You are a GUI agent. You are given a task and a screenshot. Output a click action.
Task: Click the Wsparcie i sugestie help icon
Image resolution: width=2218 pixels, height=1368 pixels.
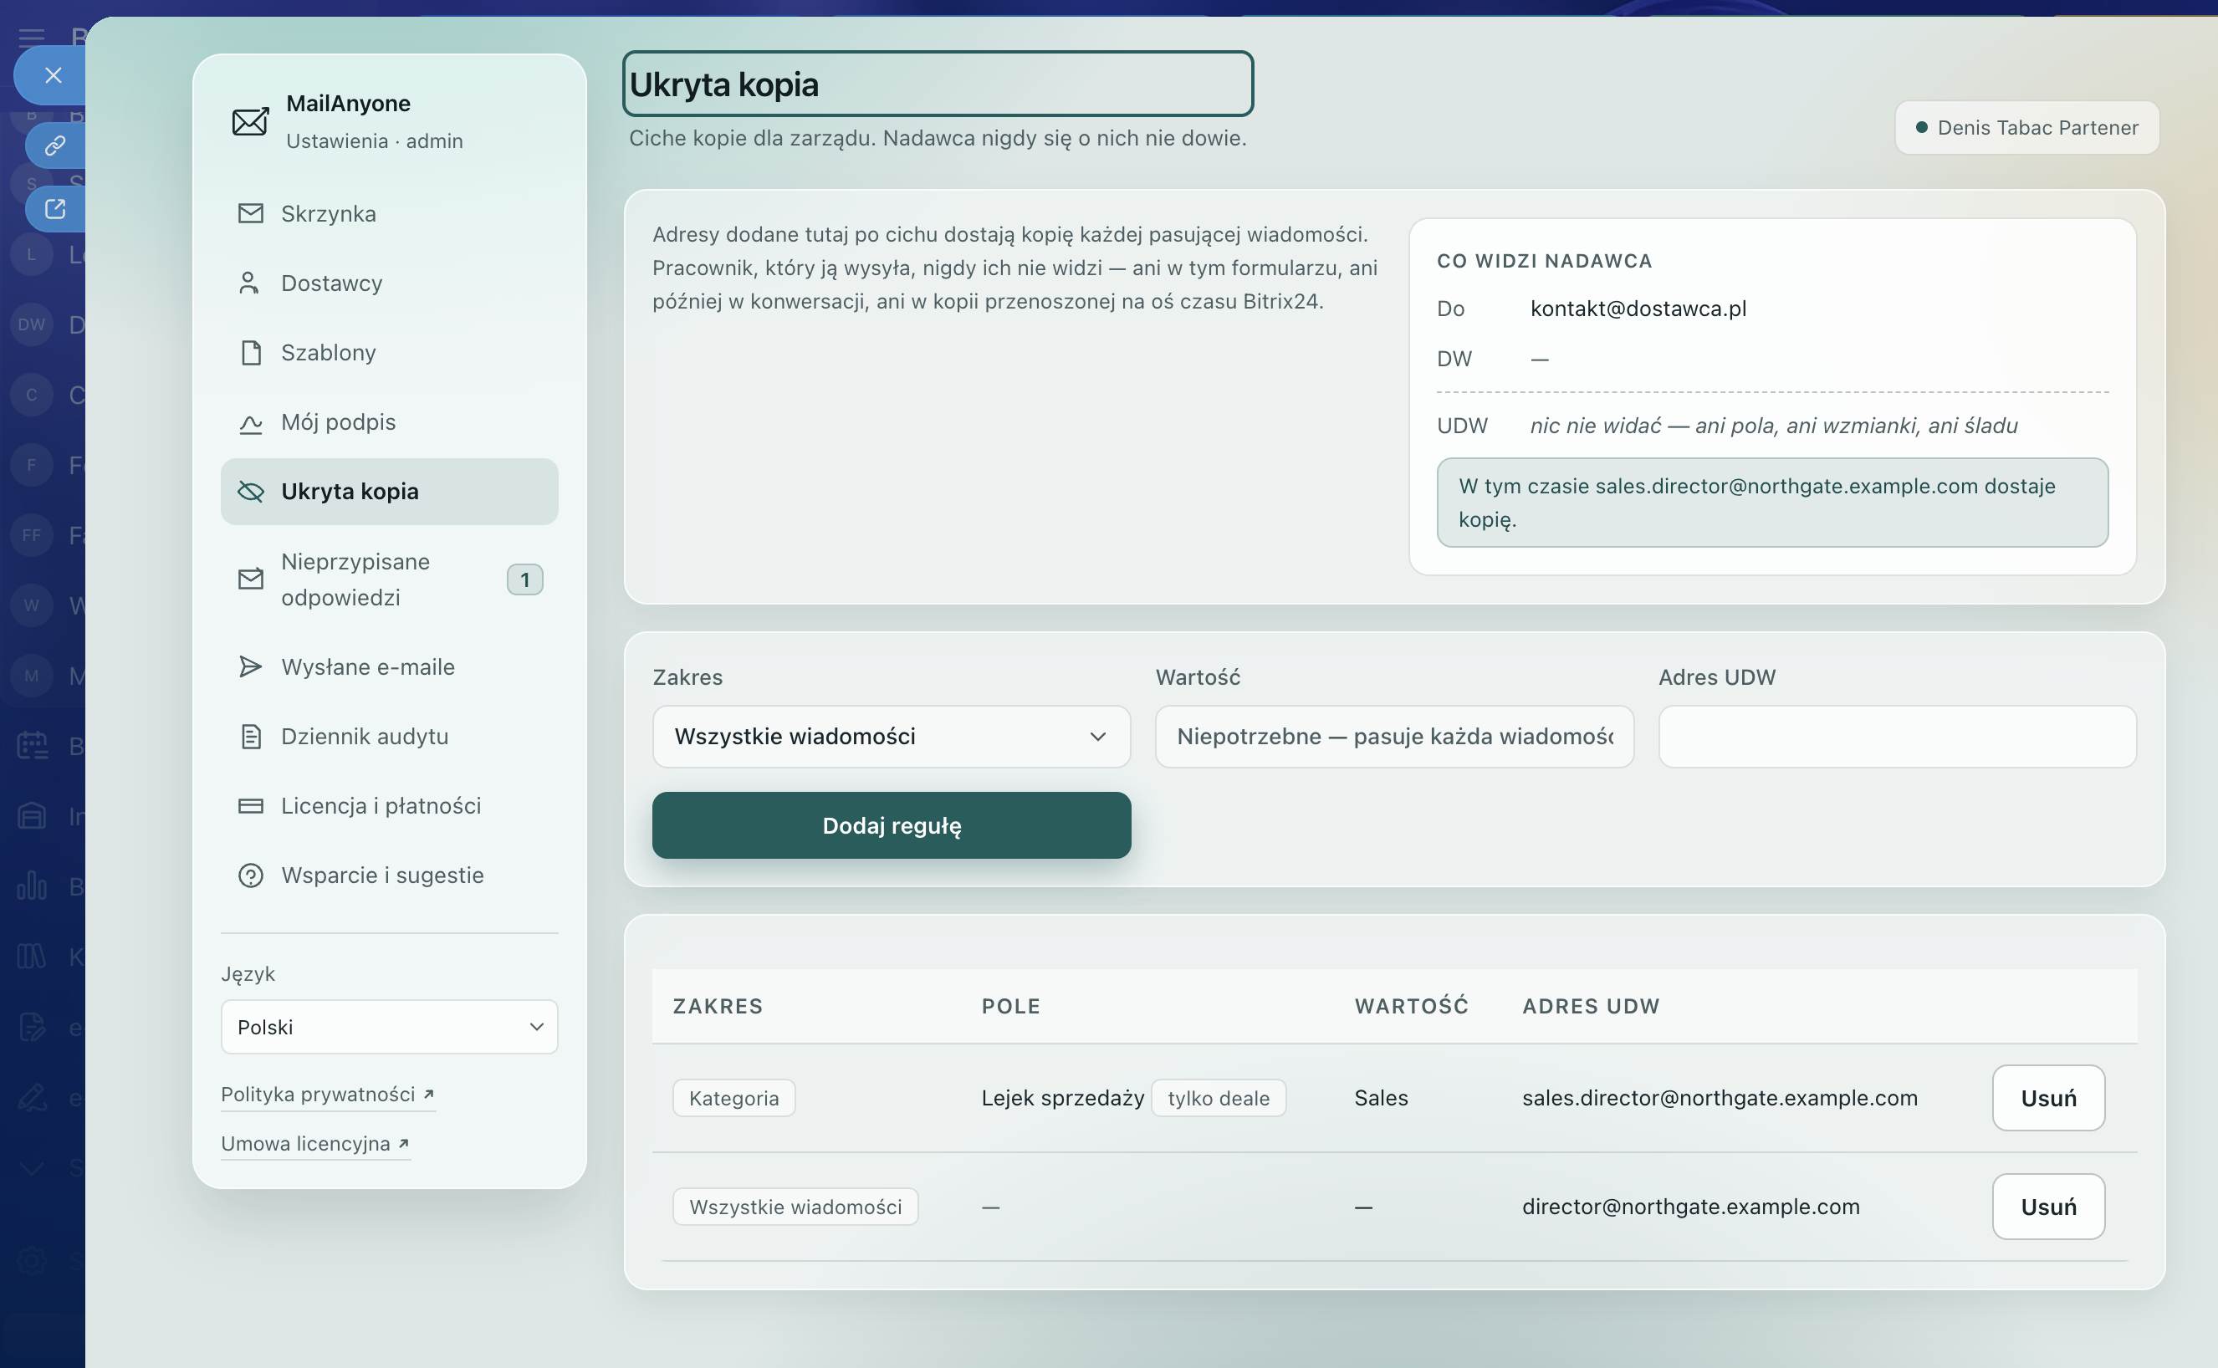pos(251,875)
